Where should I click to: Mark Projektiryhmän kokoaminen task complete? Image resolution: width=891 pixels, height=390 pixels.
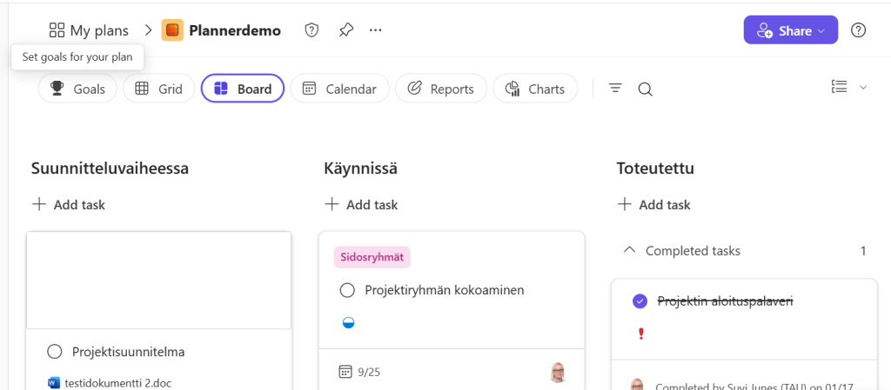(347, 290)
